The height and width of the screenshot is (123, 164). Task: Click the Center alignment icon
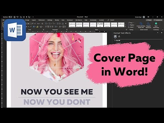pyautogui.click(x=48, y=27)
